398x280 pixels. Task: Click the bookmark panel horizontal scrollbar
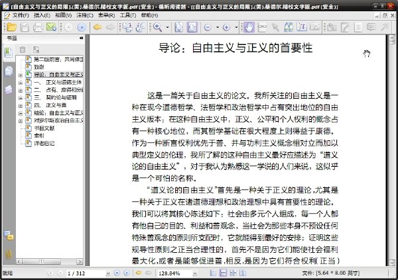point(50,261)
